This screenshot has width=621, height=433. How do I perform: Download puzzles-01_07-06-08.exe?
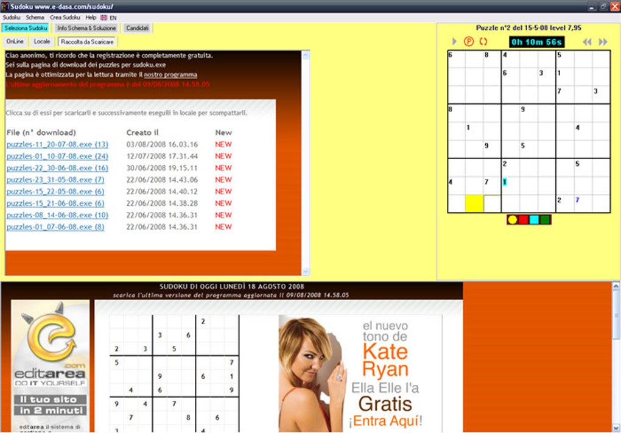(x=55, y=227)
